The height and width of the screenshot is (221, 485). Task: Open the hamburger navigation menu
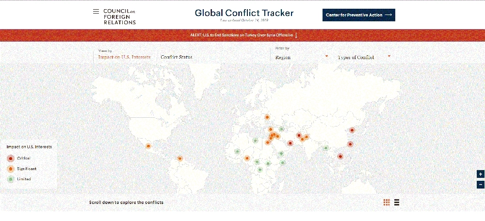pos(96,12)
